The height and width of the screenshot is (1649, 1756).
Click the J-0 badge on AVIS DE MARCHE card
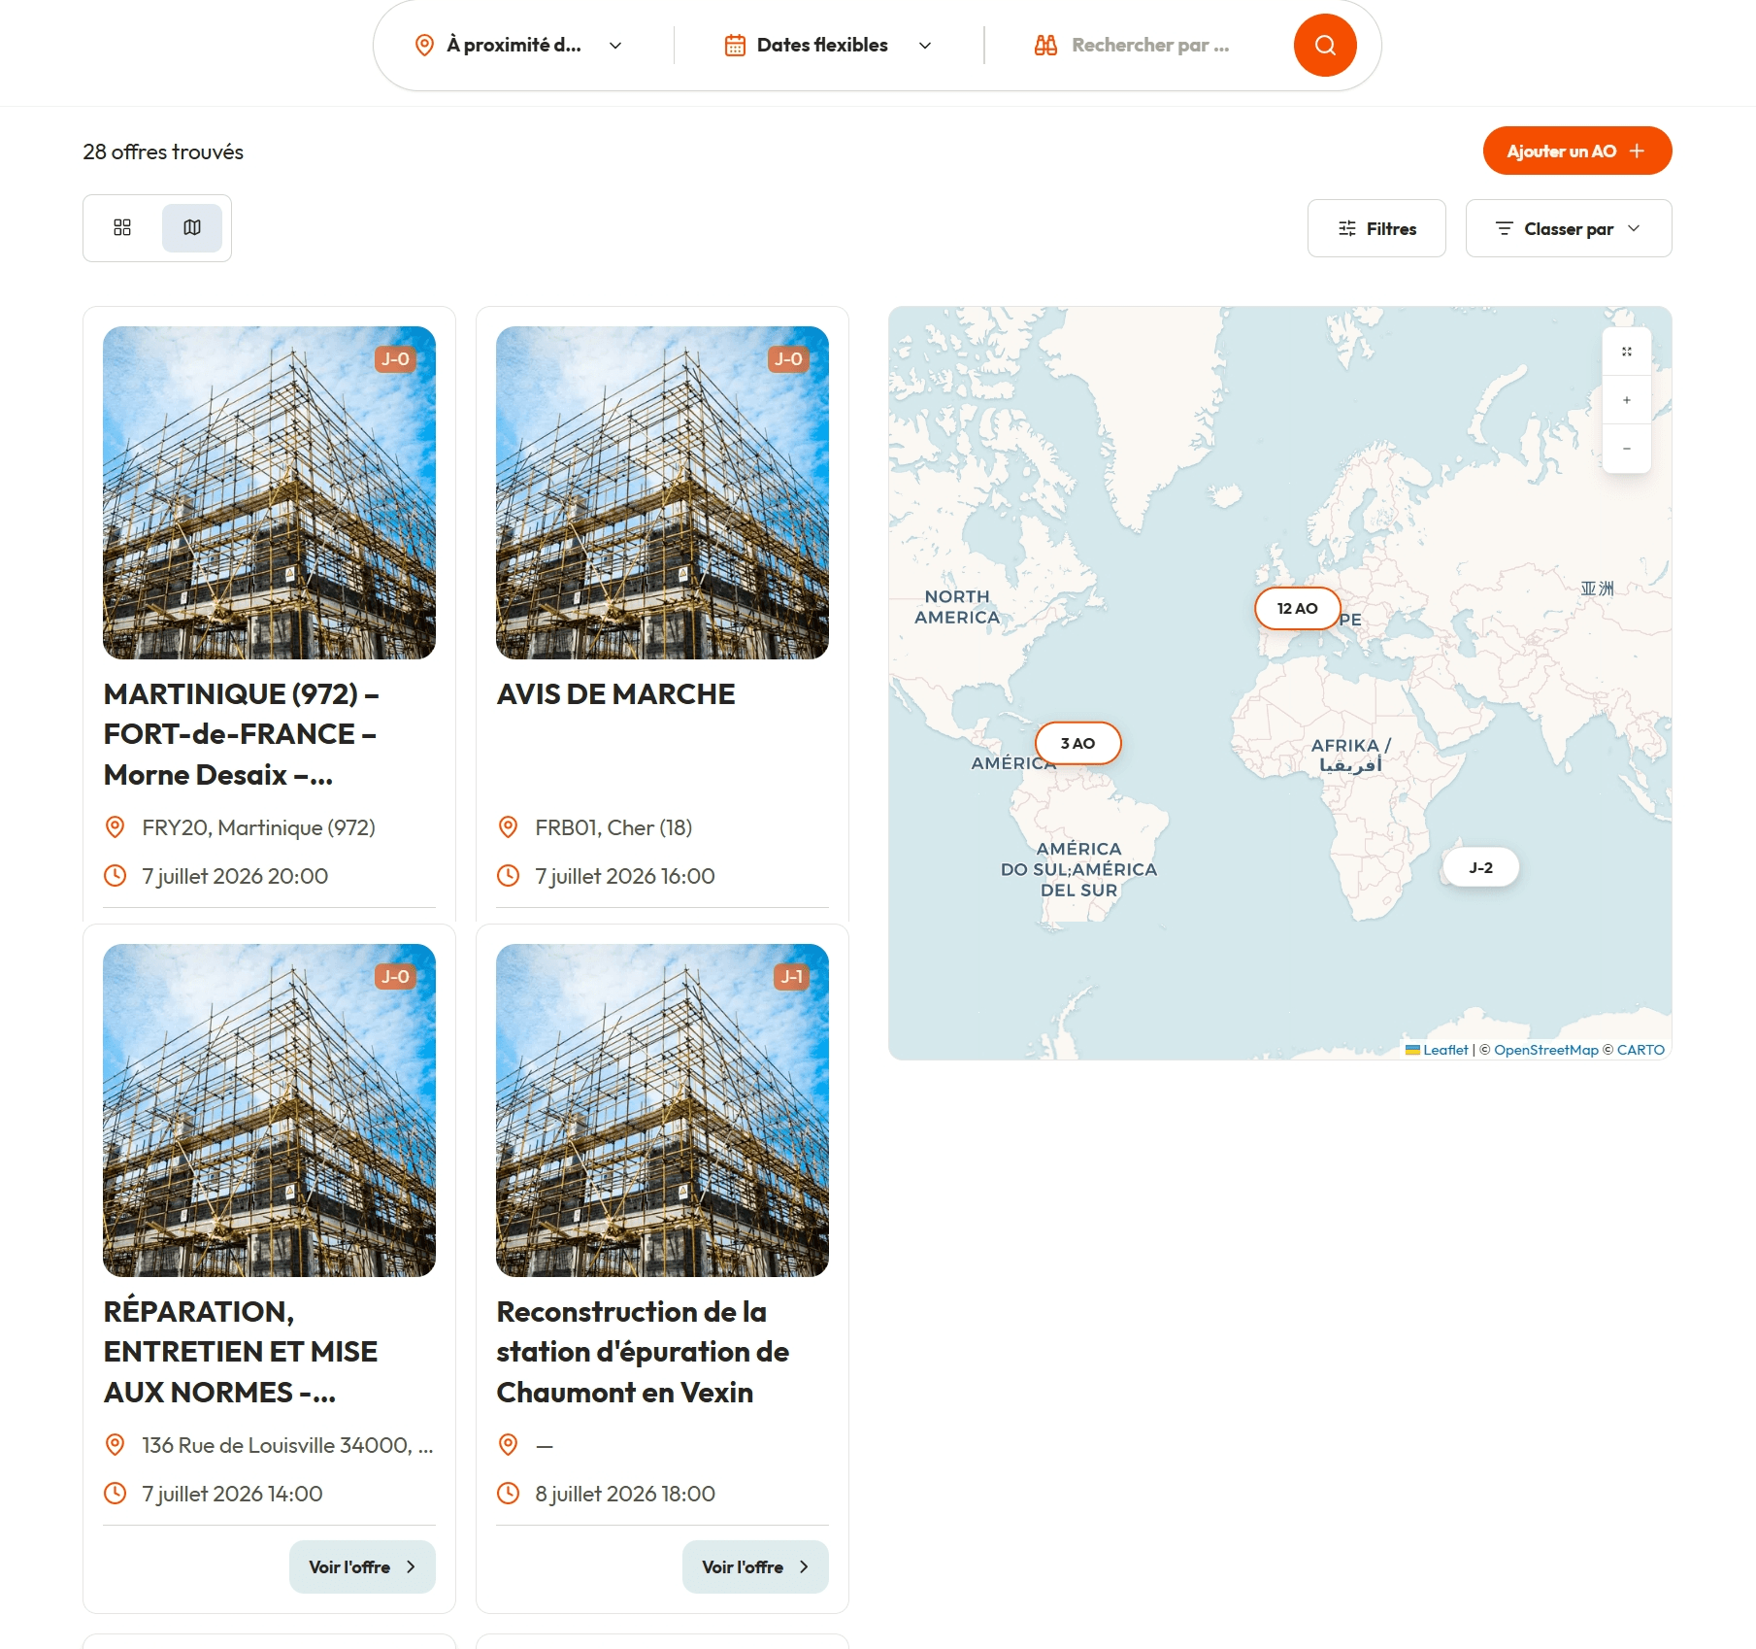(x=788, y=359)
